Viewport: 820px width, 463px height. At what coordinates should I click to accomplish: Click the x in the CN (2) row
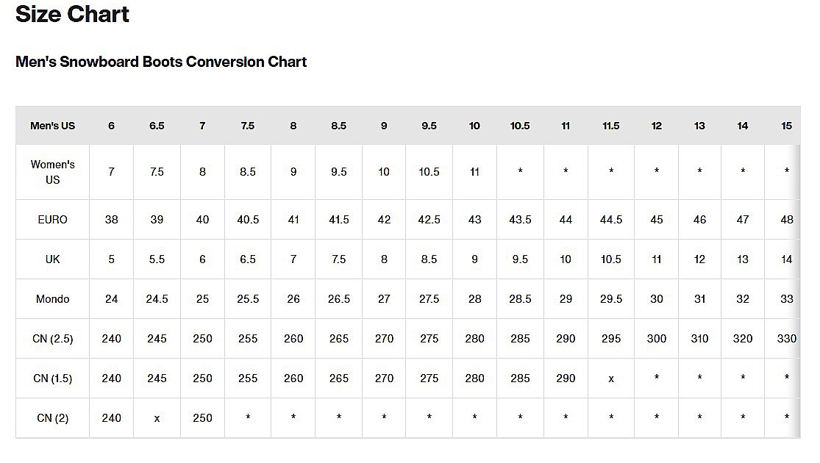157,418
